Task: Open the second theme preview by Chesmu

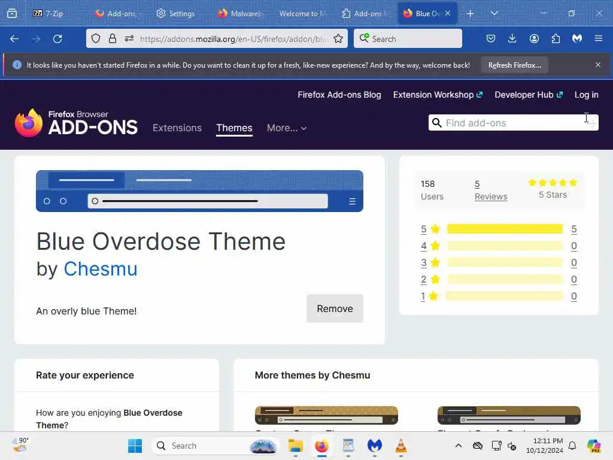Action: [509, 415]
